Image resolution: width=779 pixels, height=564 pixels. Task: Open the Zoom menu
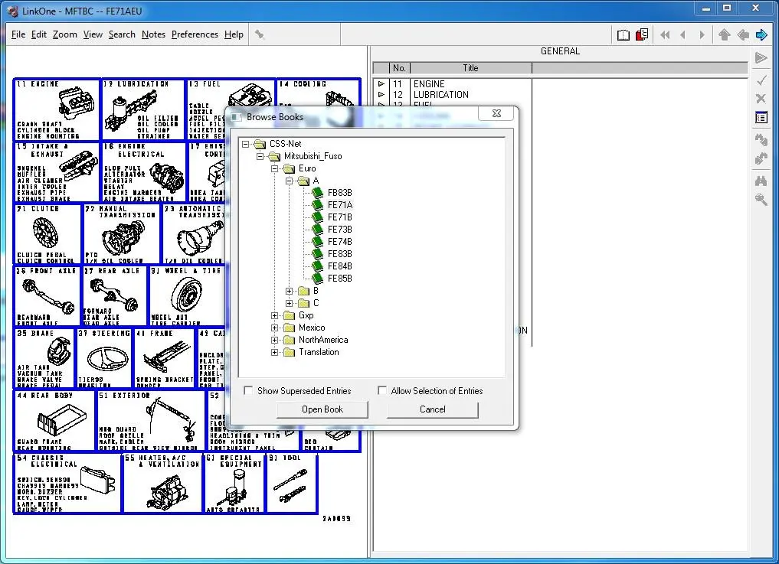[65, 34]
